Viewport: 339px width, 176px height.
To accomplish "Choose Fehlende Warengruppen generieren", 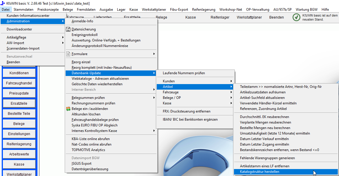I will click(x=286, y=158).
